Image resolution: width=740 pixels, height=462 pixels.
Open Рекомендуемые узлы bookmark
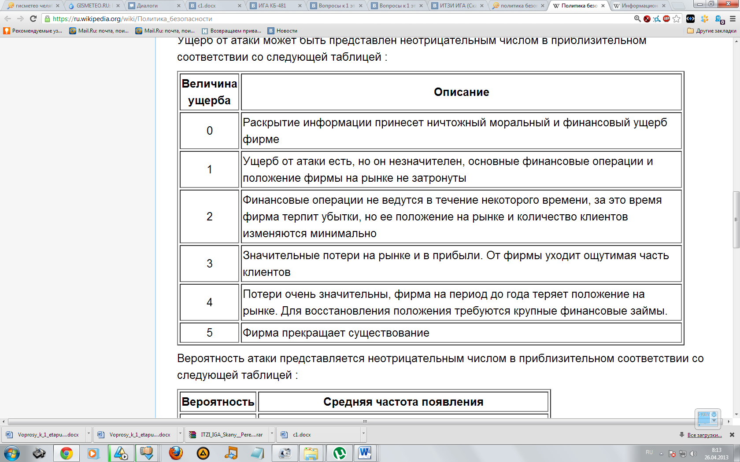tap(33, 31)
